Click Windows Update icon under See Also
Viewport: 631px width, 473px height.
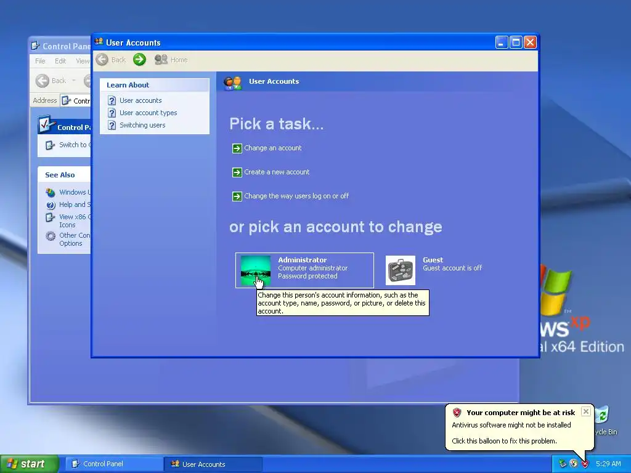51,192
